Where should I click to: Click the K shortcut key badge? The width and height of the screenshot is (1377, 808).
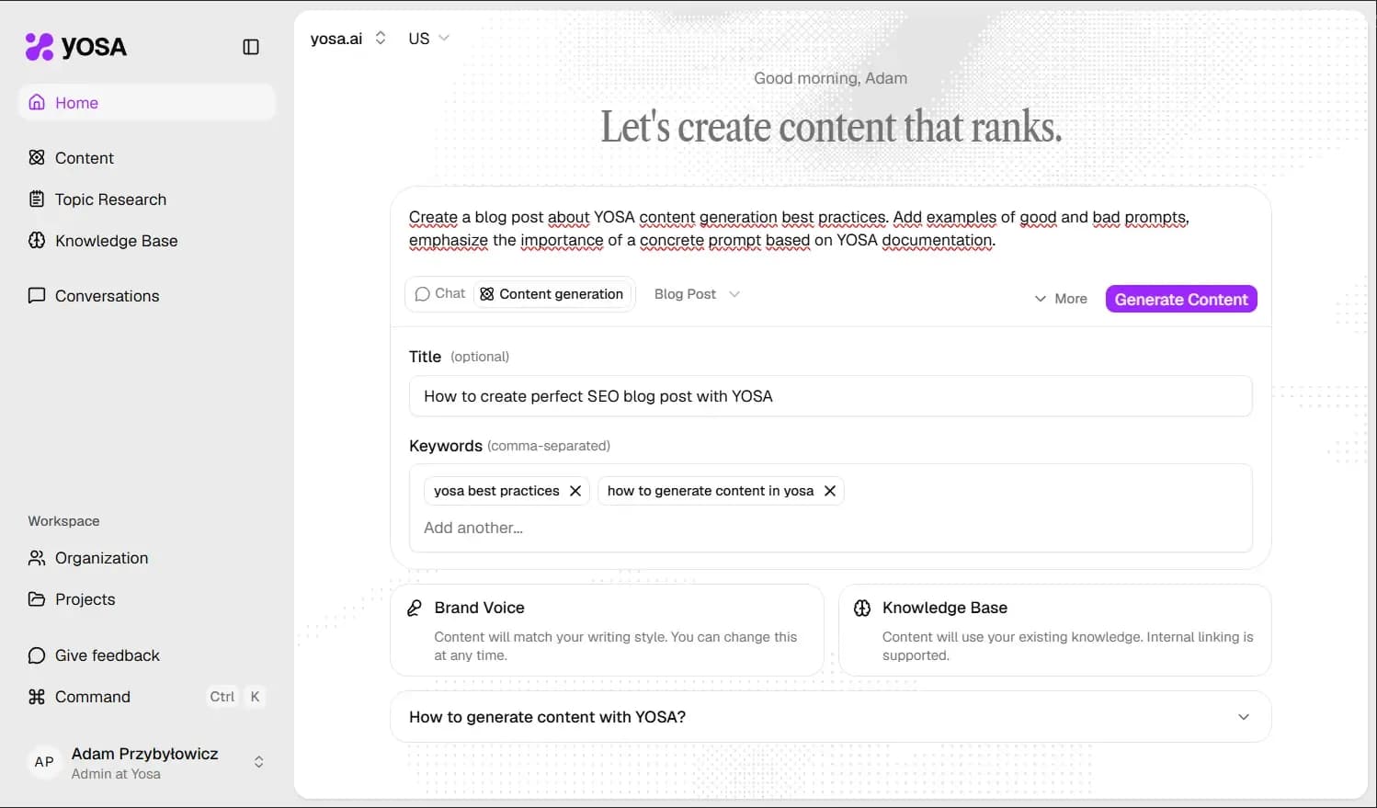pyautogui.click(x=255, y=697)
